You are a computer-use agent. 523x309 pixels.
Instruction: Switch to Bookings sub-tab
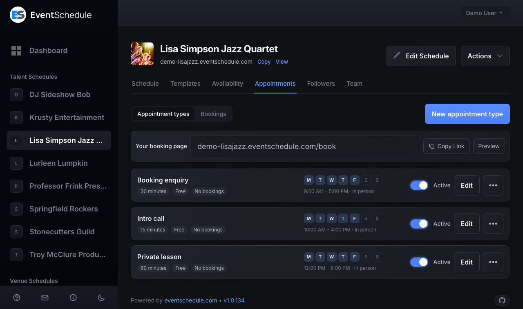(x=213, y=114)
